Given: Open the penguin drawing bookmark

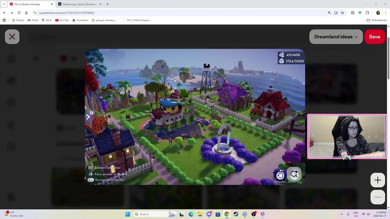Looking at the screenshot, I should coord(105,20).
